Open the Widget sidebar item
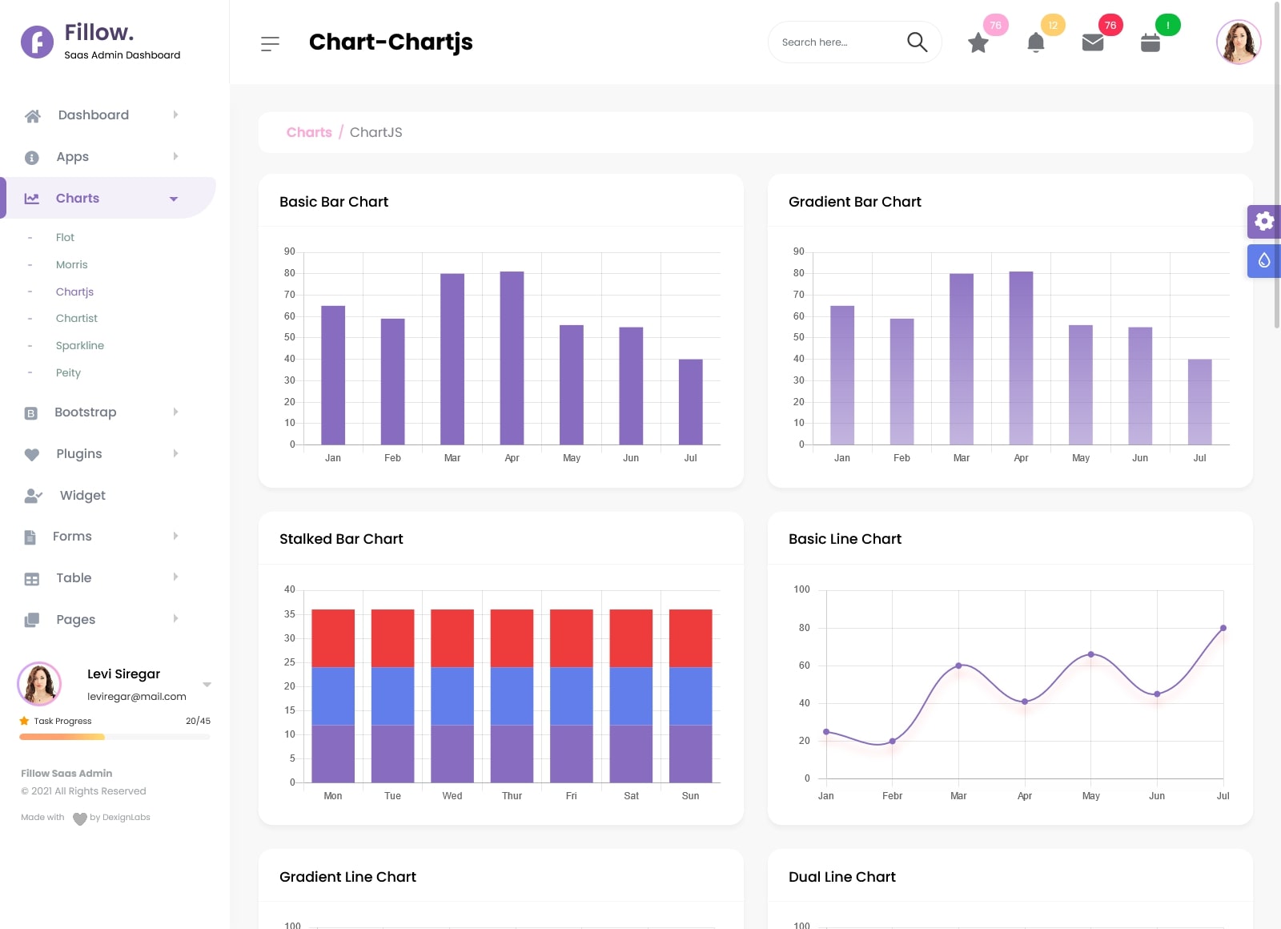 (82, 496)
